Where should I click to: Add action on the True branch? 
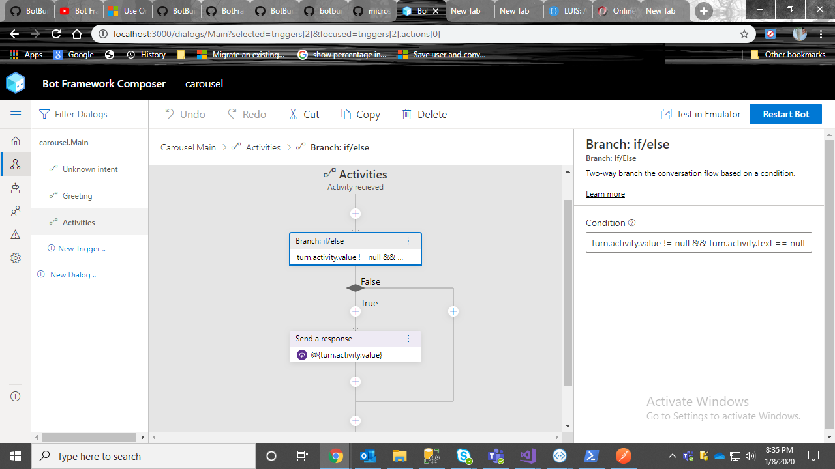(356, 311)
